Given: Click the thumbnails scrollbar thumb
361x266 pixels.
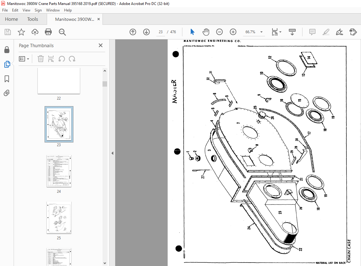Looking at the screenshot, I should tap(105, 84).
